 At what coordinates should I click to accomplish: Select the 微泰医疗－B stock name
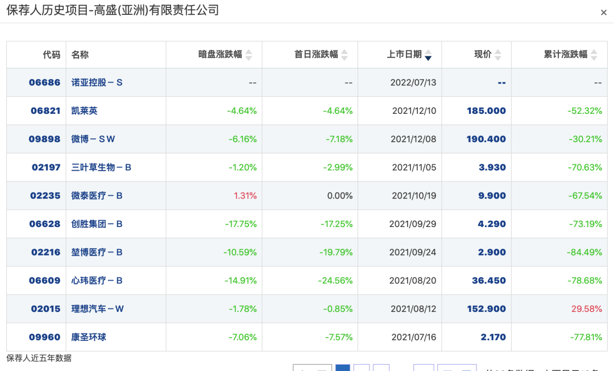click(97, 196)
